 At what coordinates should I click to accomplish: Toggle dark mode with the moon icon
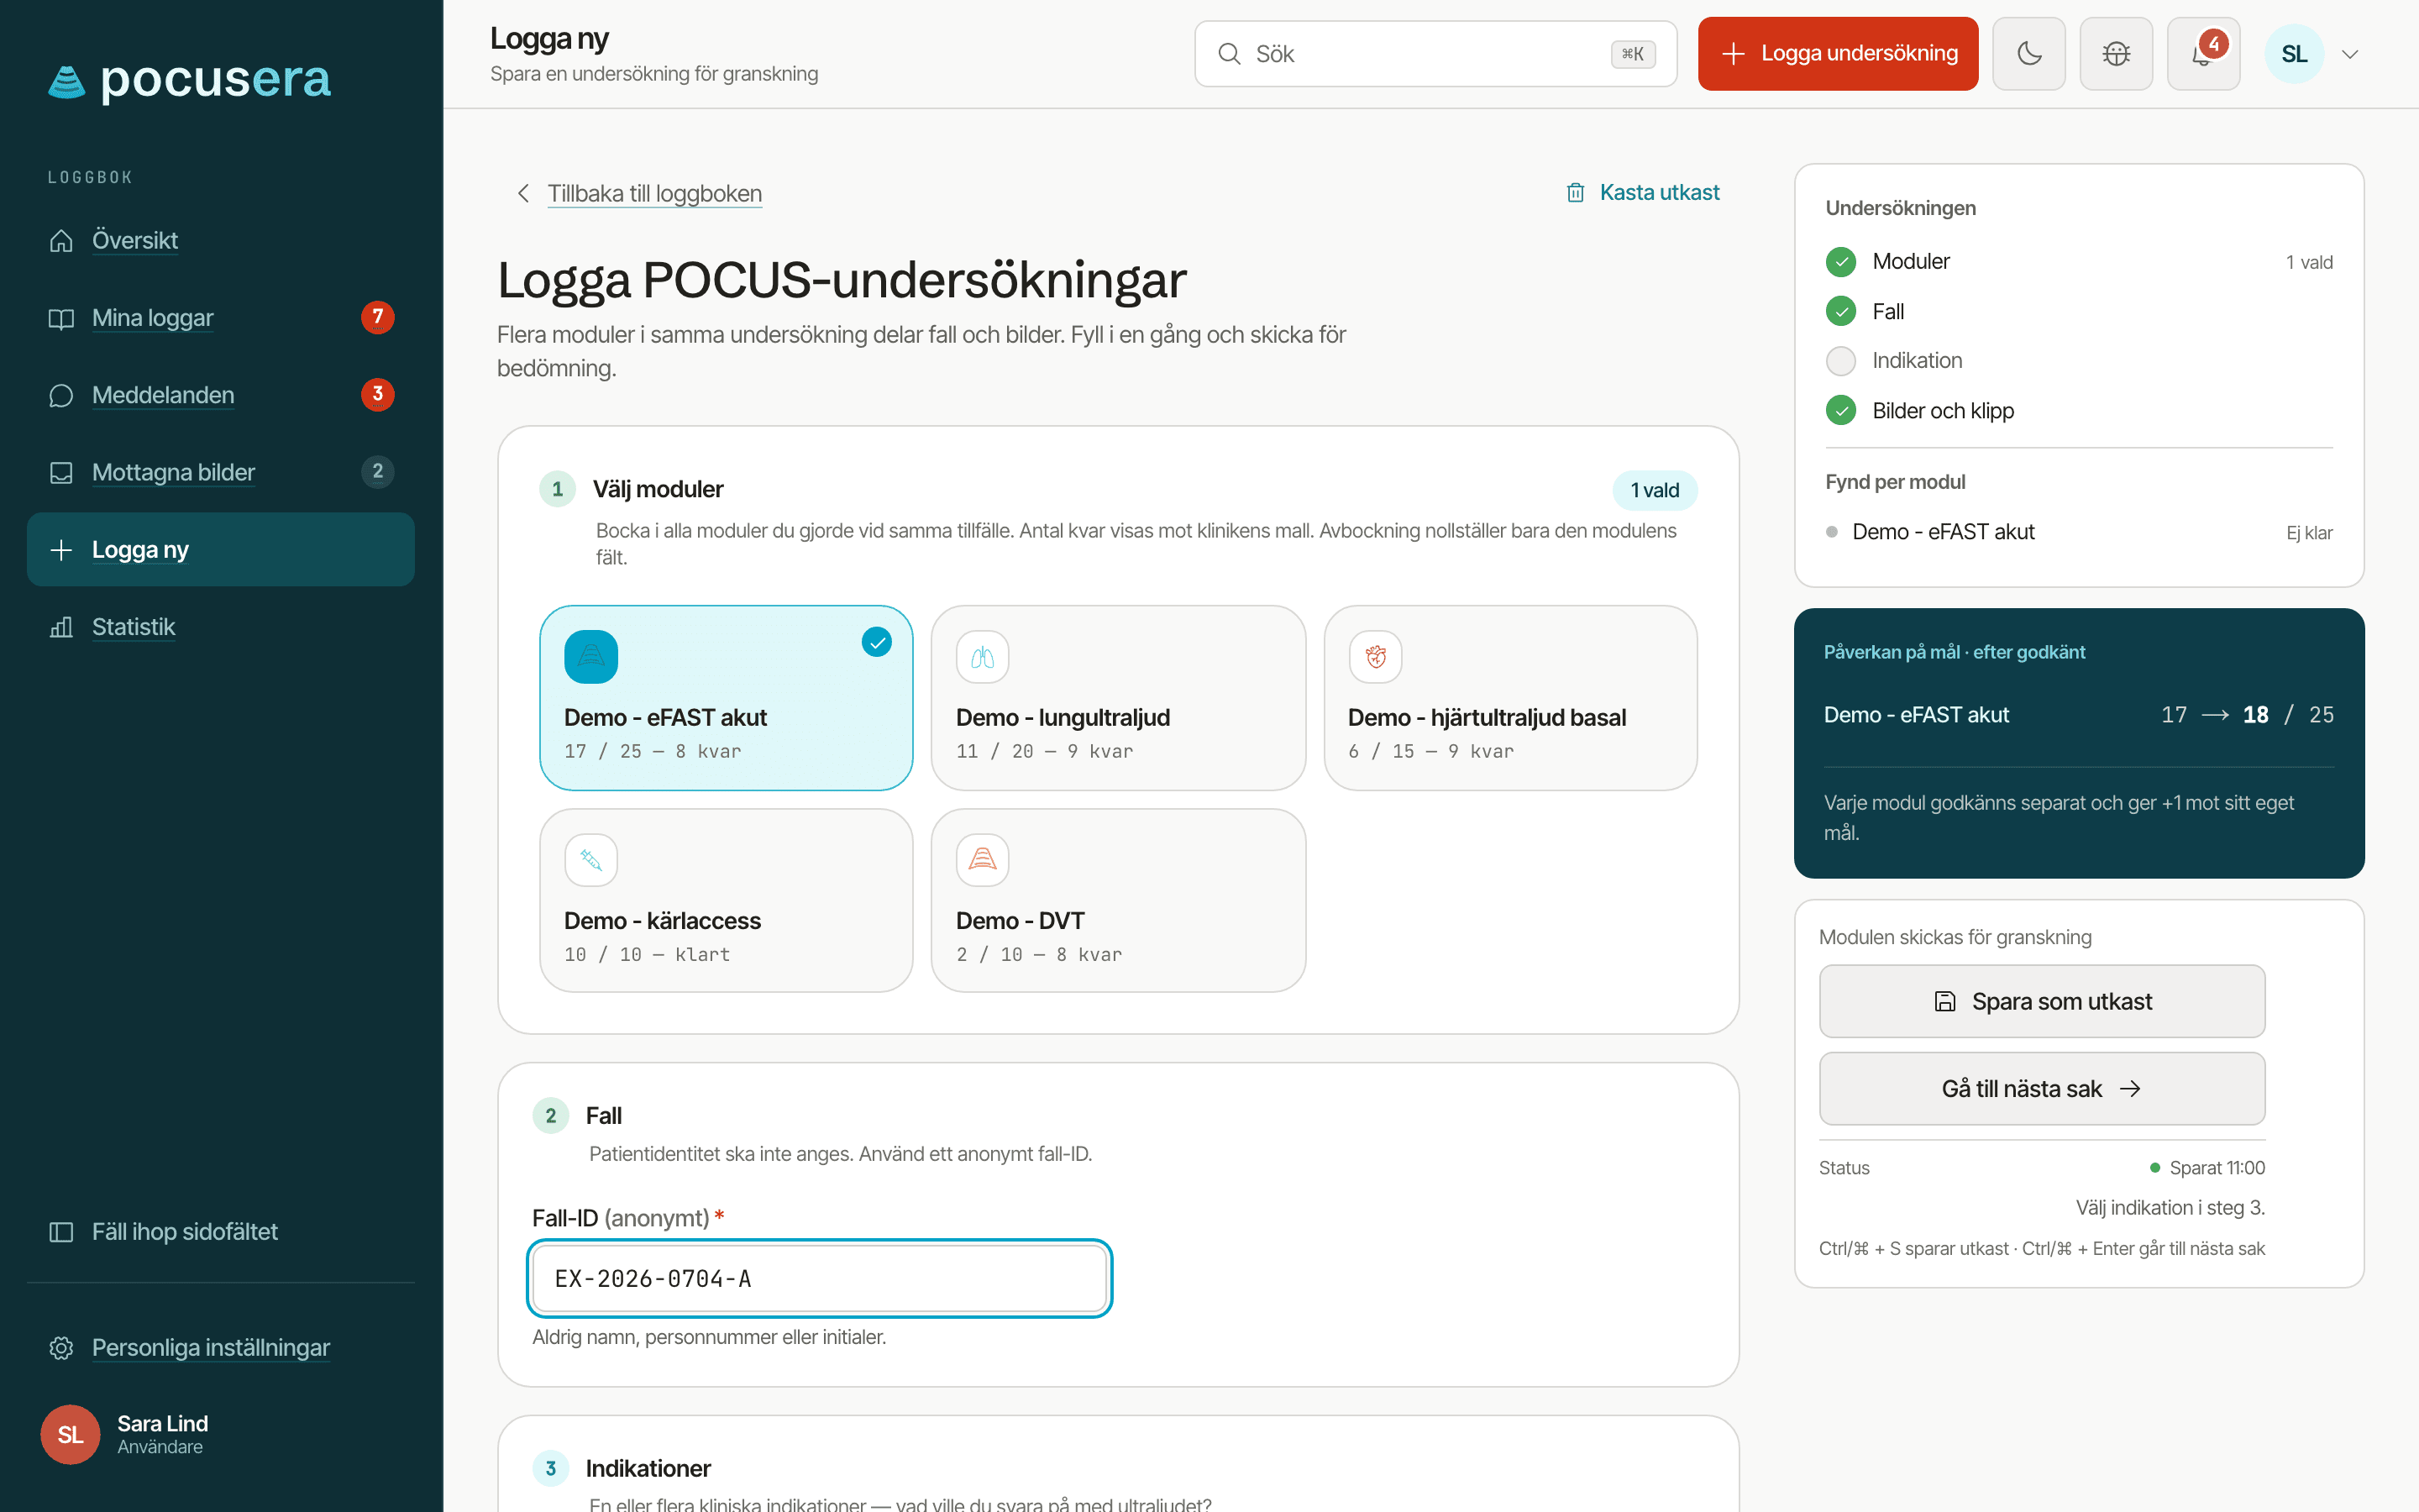click(2029, 54)
